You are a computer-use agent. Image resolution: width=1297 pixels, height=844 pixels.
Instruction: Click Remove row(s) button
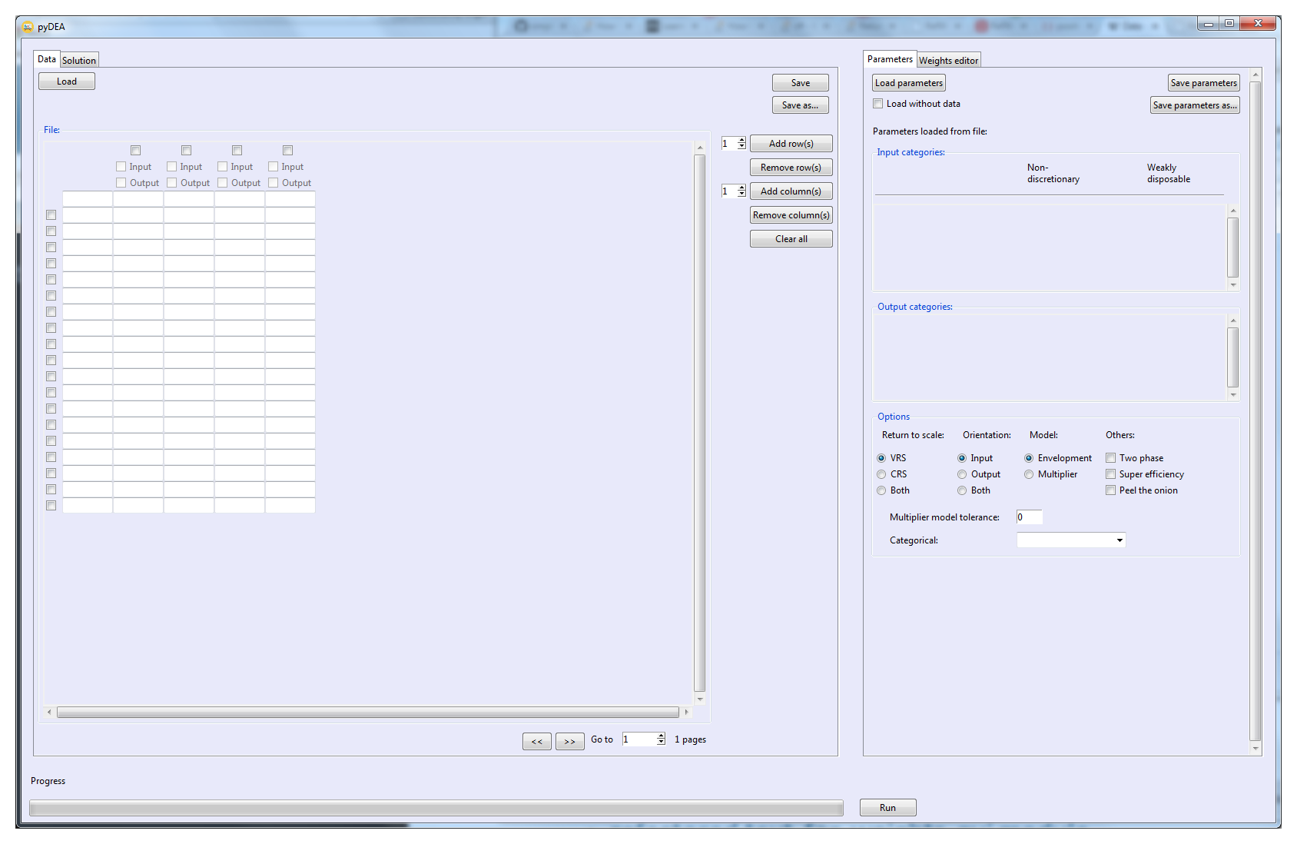791,168
